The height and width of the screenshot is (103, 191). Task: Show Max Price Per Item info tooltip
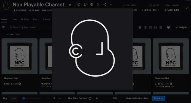point(90,98)
